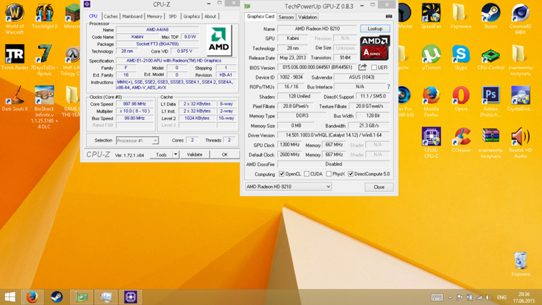Click Tools button in CPU-Z
542x305 pixels.
(x=161, y=155)
